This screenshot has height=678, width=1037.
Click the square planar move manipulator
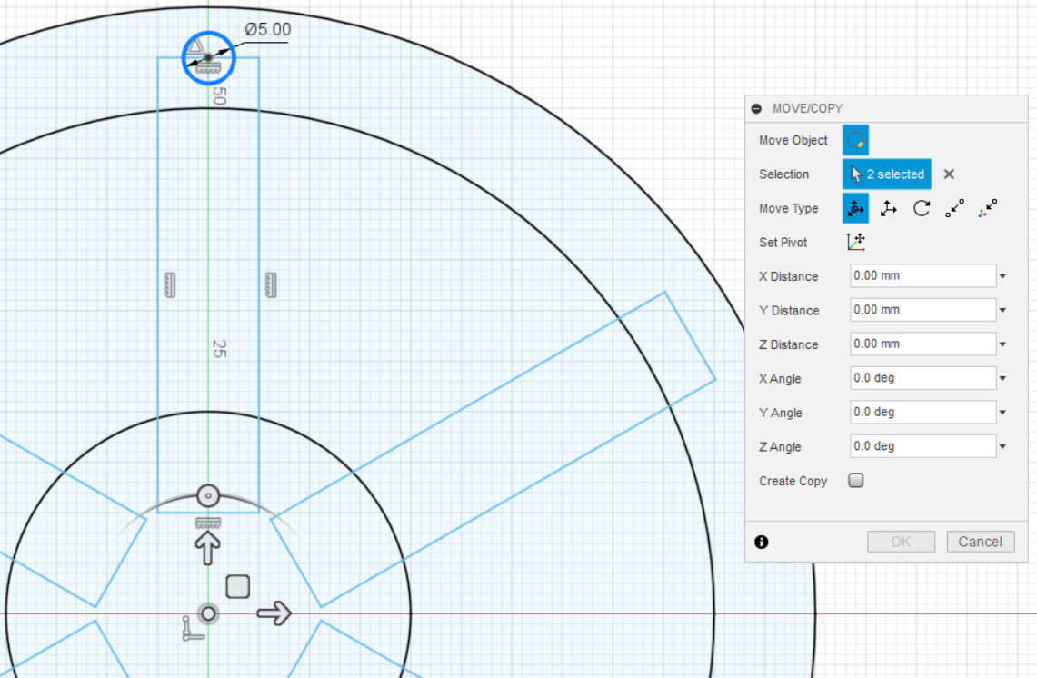coord(237,586)
